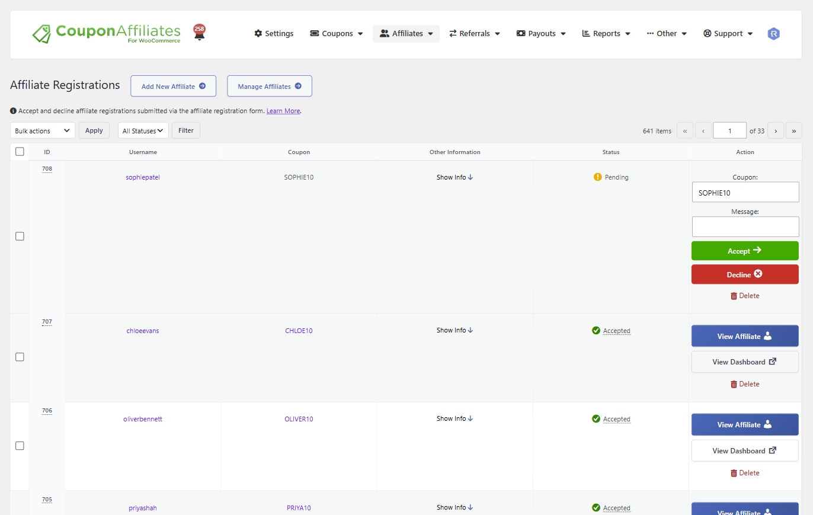Screen dimensions: 813x515
Task: Open the 258 notifications bell
Action: tap(199, 32)
